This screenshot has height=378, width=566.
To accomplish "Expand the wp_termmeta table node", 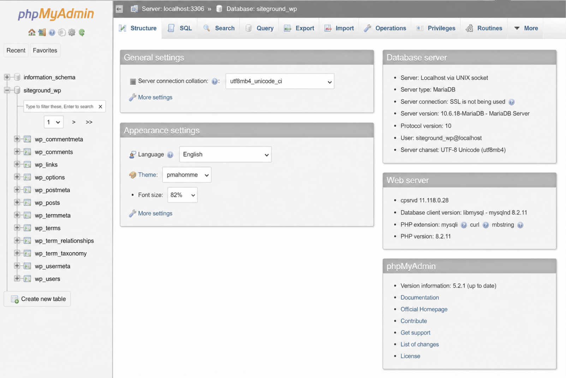I will coord(17,215).
